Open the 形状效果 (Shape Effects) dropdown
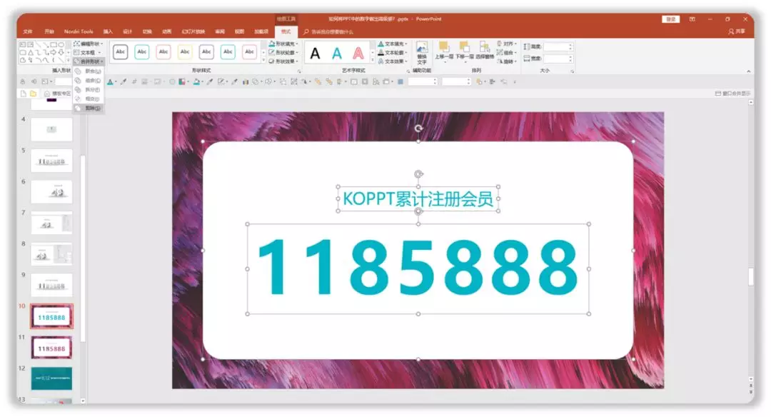771x417 pixels. [283, 61]
